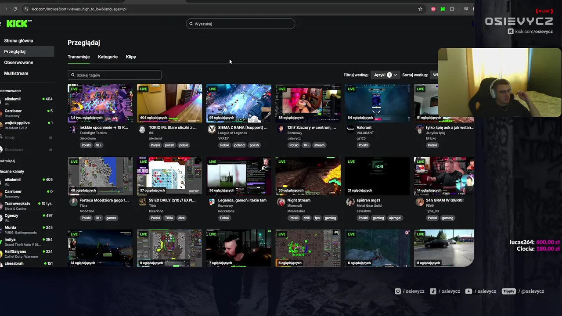Toggle the hamburger sidebar menu
This screenshot has height=316, width=562.
click(1, 24)
